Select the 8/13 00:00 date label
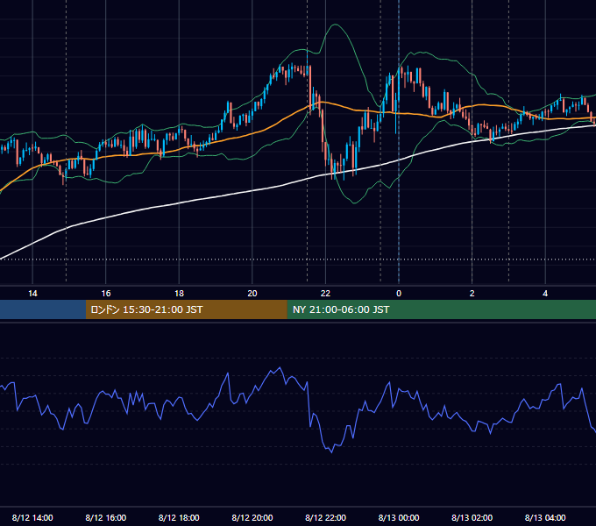The width and height of the screenshot is (596, 526). click(399, 517)
